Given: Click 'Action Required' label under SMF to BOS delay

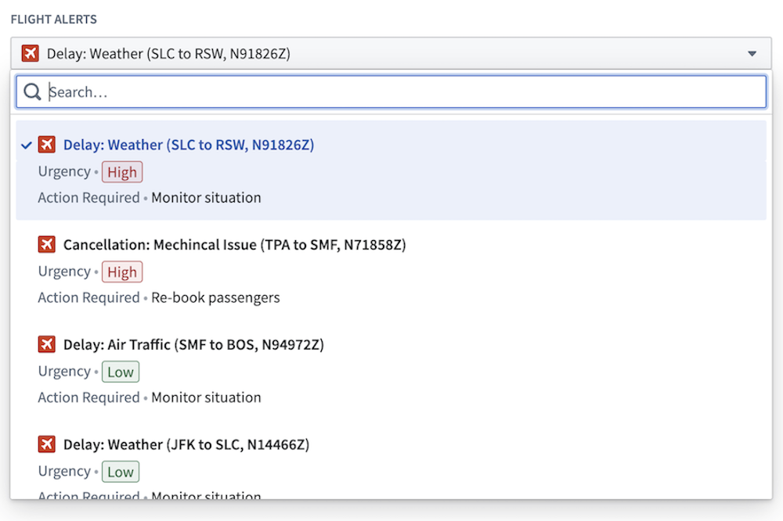Looking at the screenshot, I should tap(89, 397).
